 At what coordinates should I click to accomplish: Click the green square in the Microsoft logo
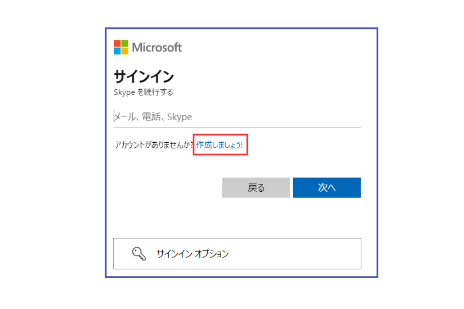125,43
